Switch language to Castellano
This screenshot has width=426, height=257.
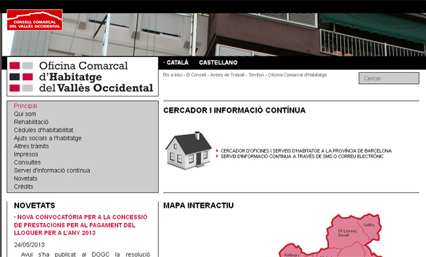[218, 63]
